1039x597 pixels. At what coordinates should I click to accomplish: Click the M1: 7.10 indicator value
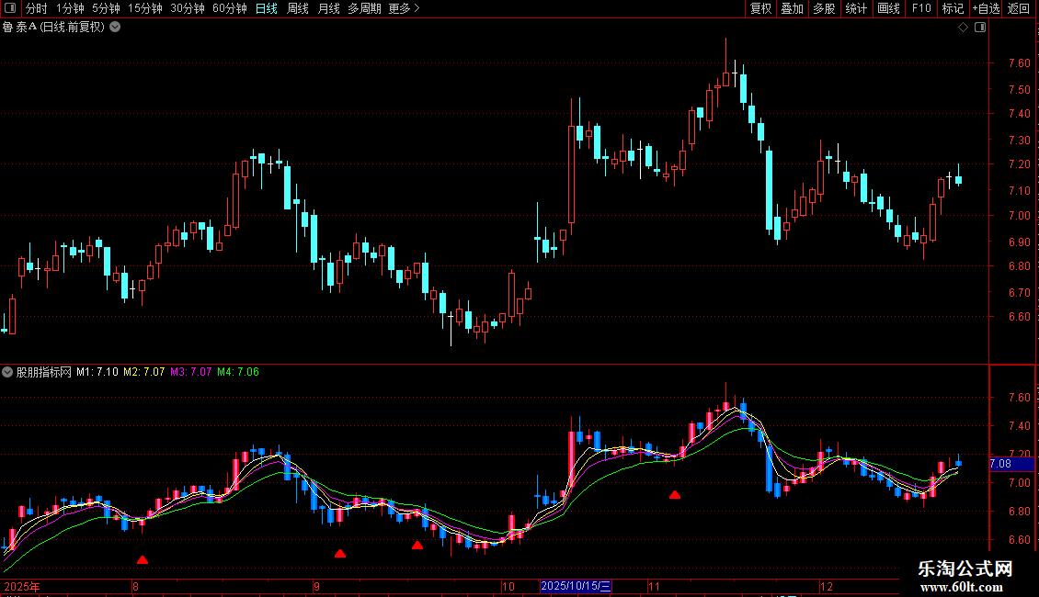[97, 372]
